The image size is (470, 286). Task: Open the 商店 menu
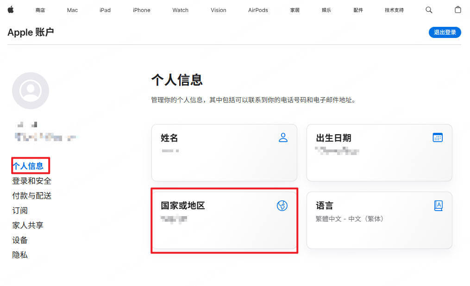40,10
